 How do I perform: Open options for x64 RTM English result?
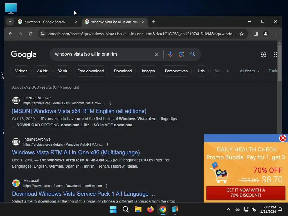(110, 103)
